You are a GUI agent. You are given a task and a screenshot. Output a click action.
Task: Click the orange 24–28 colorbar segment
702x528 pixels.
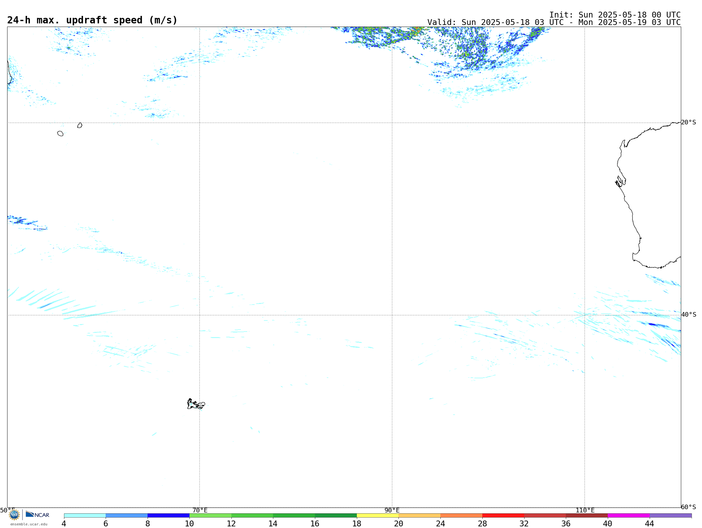461,516
